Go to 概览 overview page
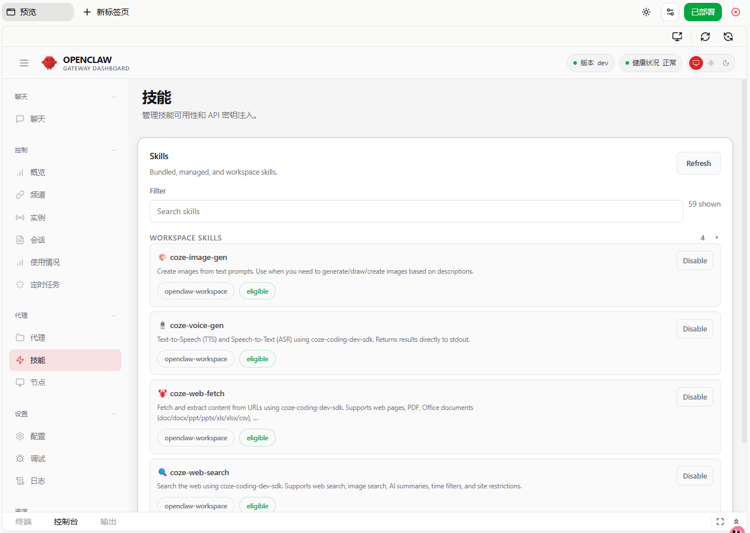 click(65, 172)
